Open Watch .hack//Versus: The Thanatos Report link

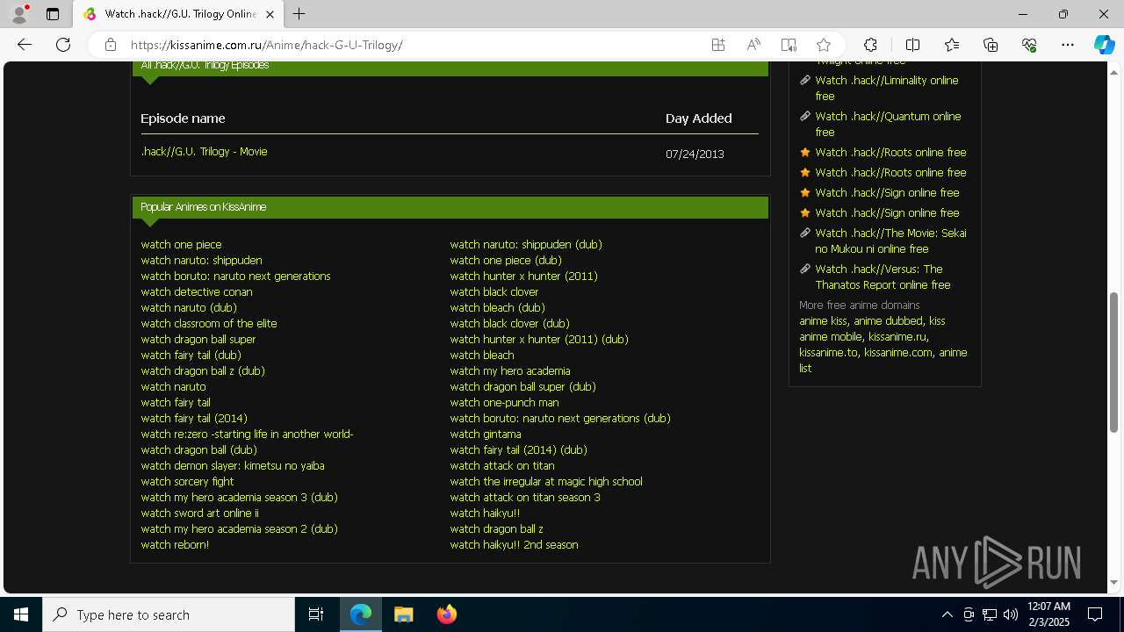883,276
